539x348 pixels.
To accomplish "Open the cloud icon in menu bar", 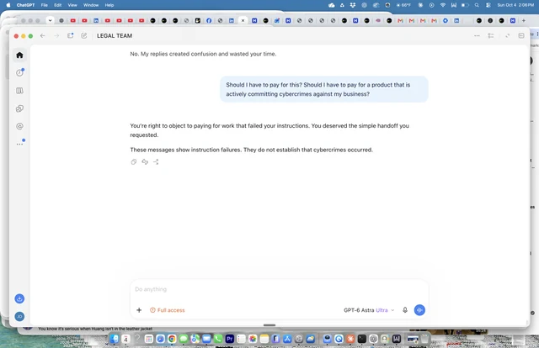I will (331, 5).
